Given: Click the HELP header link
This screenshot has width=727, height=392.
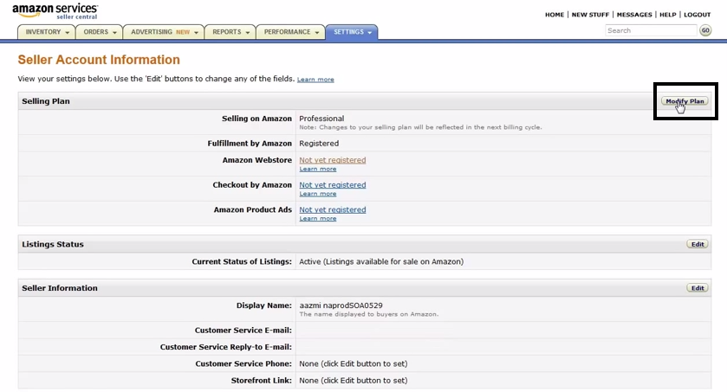Looking at the screenshot, I should coord(668,15).
